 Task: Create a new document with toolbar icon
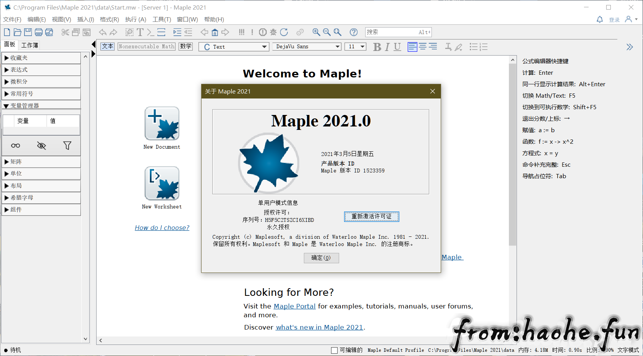pyautogui.click(x=7, y=32)
